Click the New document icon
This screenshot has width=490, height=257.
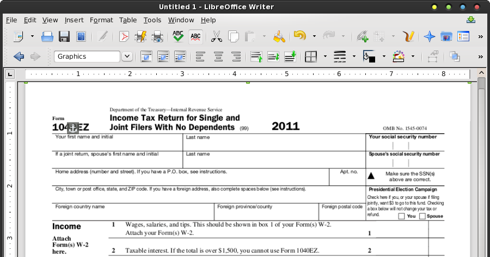[x=18, y=36]
